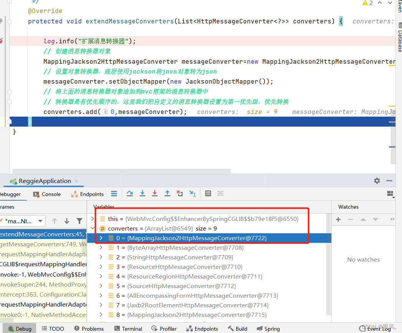Expand element 4 ResourceRegionHttpMessageConverter

tap(101, 276)
